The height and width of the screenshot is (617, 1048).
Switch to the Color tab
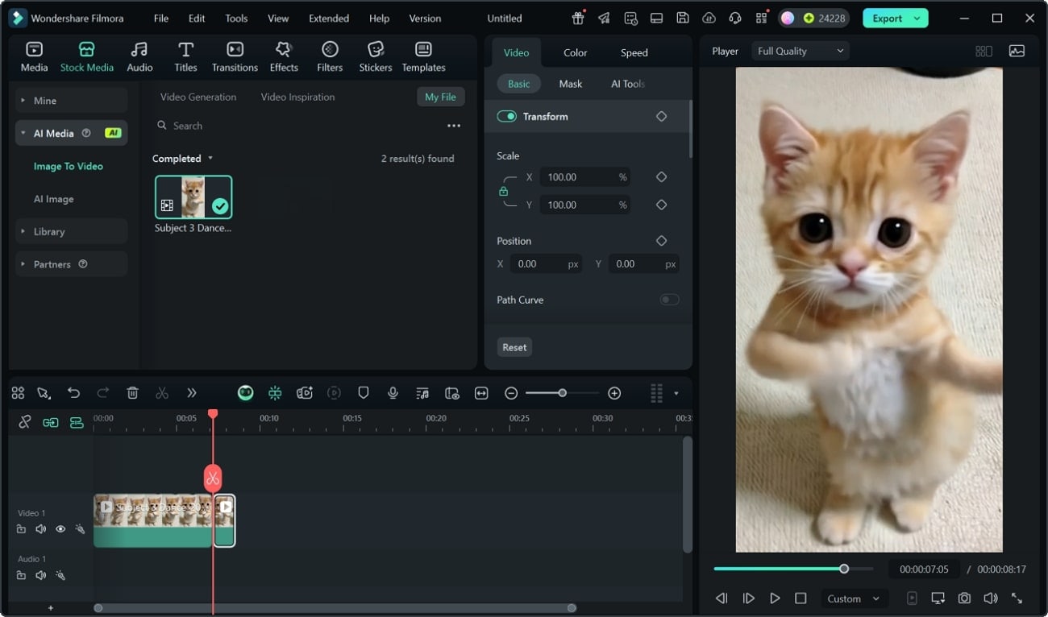pos(575,52)
